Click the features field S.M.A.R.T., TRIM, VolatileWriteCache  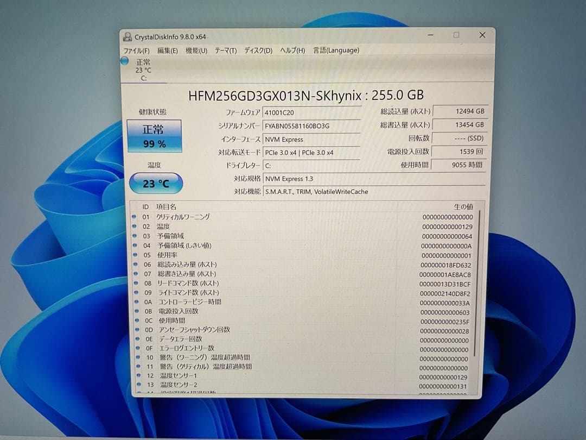(374, 192)
